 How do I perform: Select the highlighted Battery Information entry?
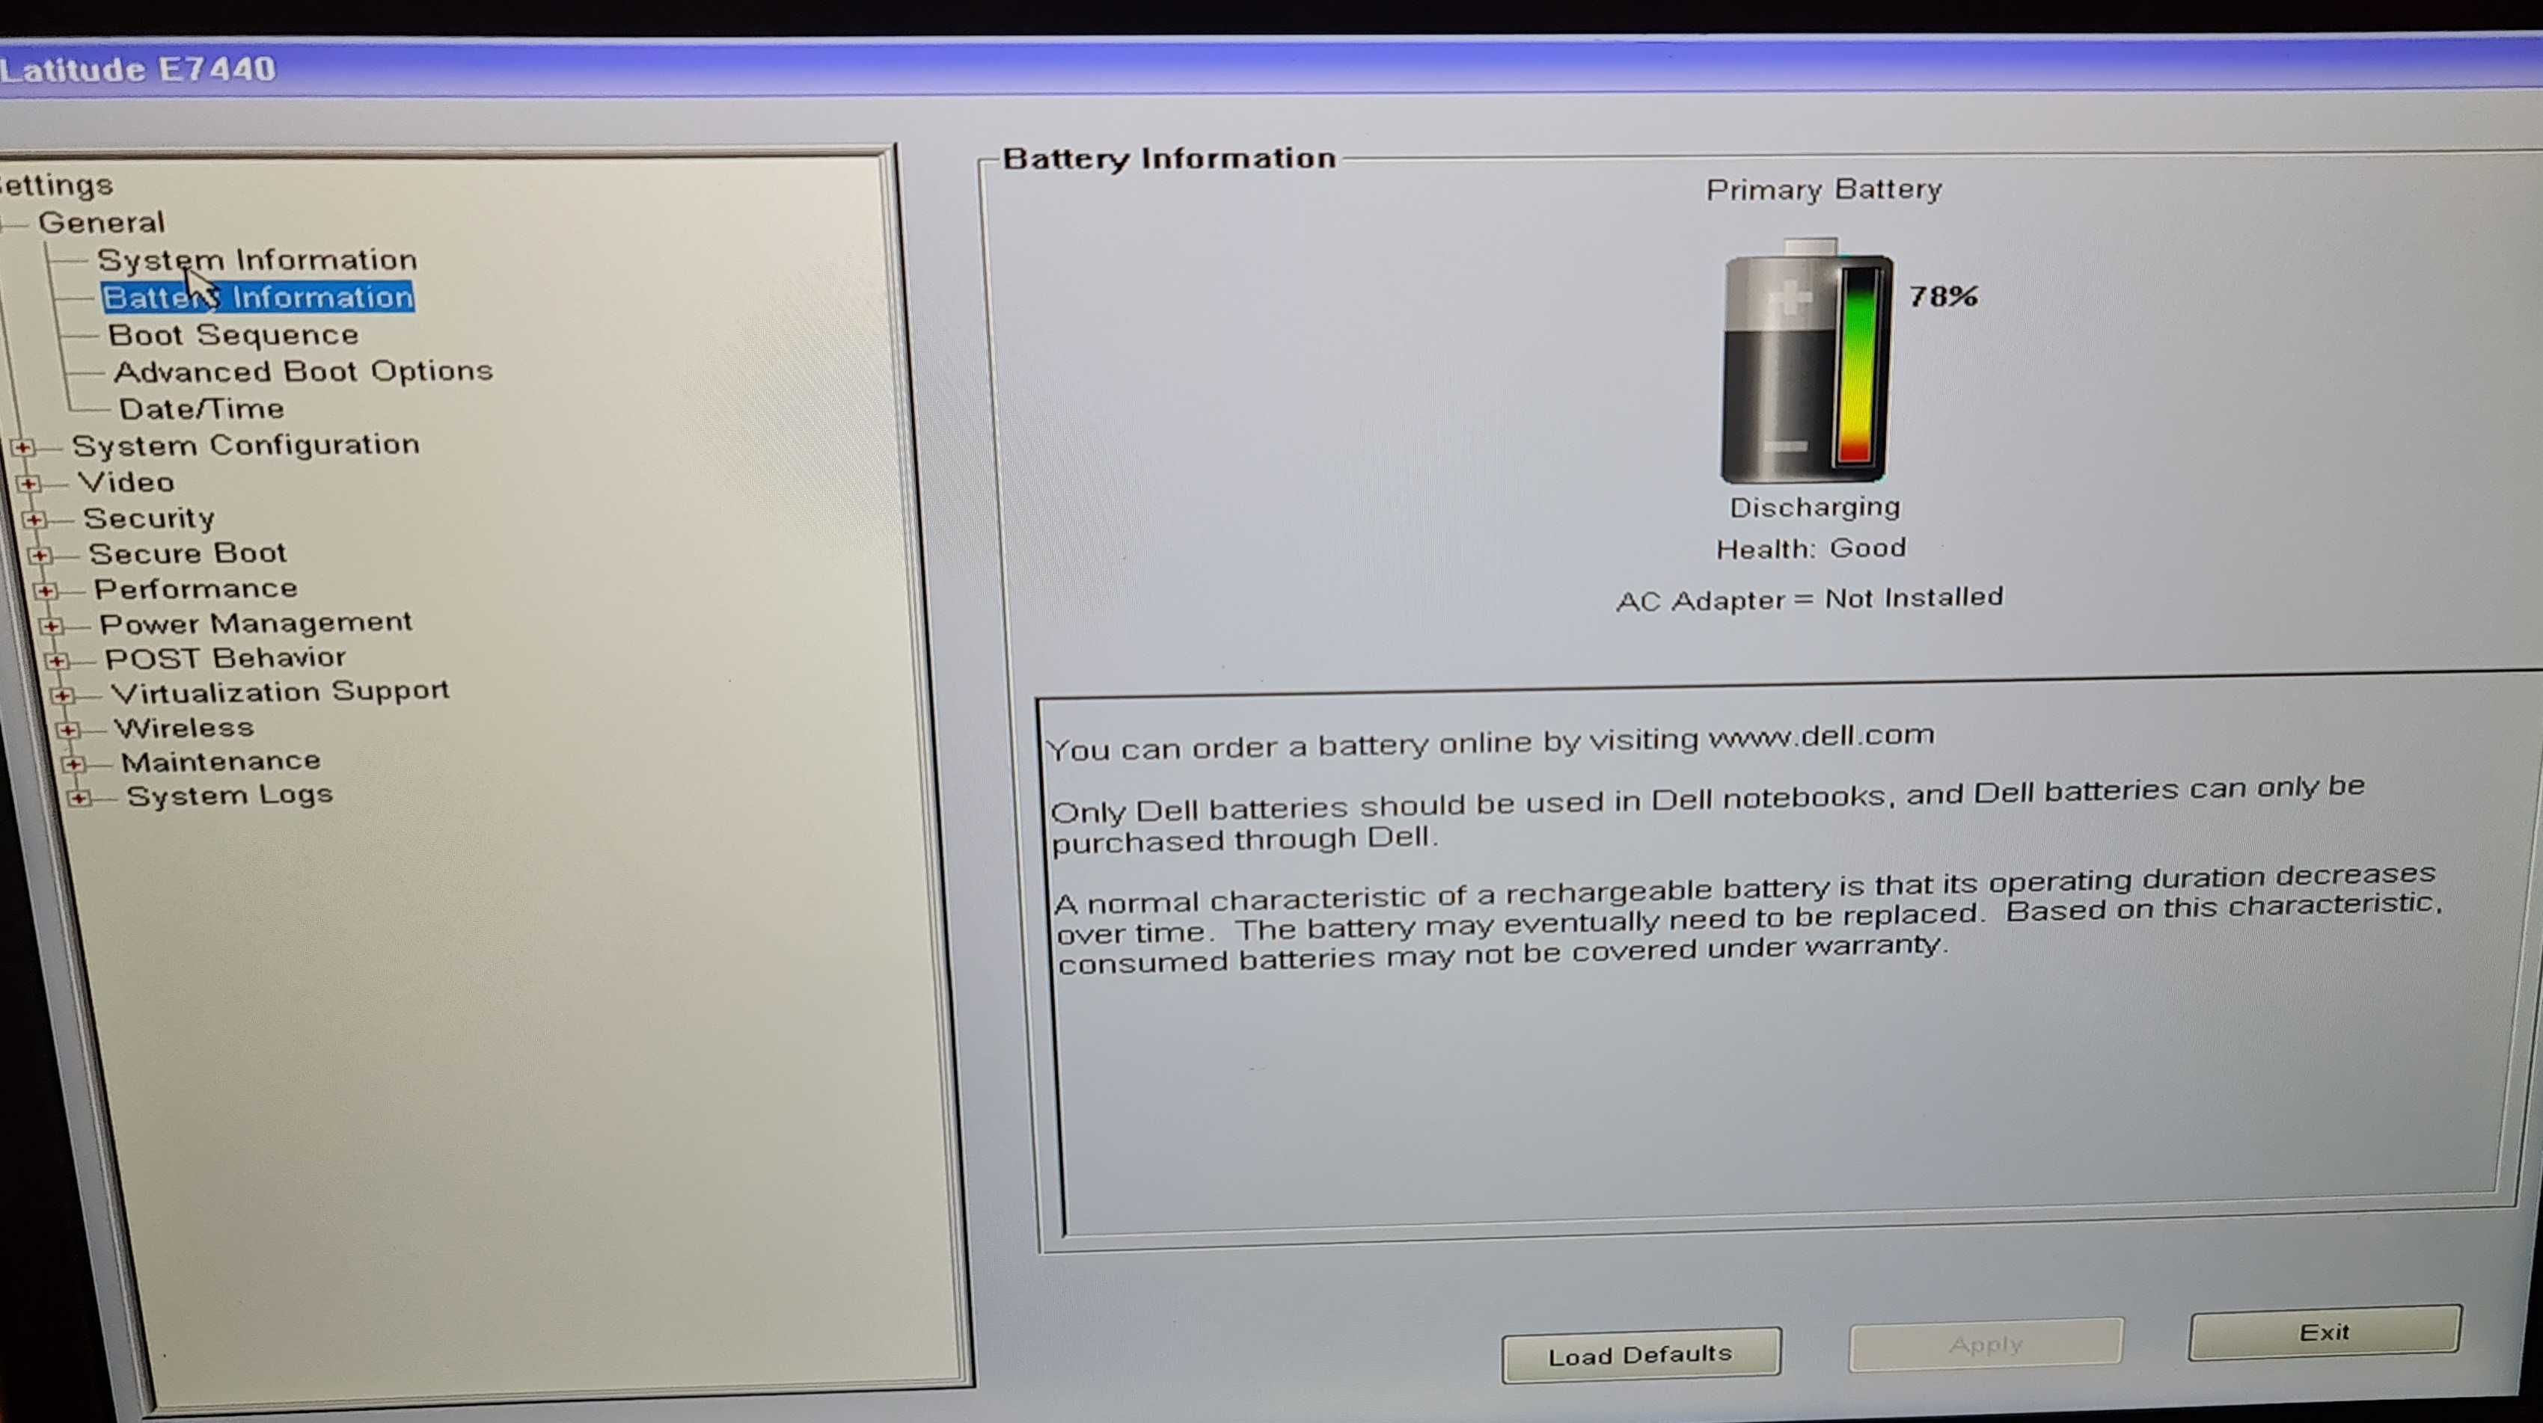(257, 297)
